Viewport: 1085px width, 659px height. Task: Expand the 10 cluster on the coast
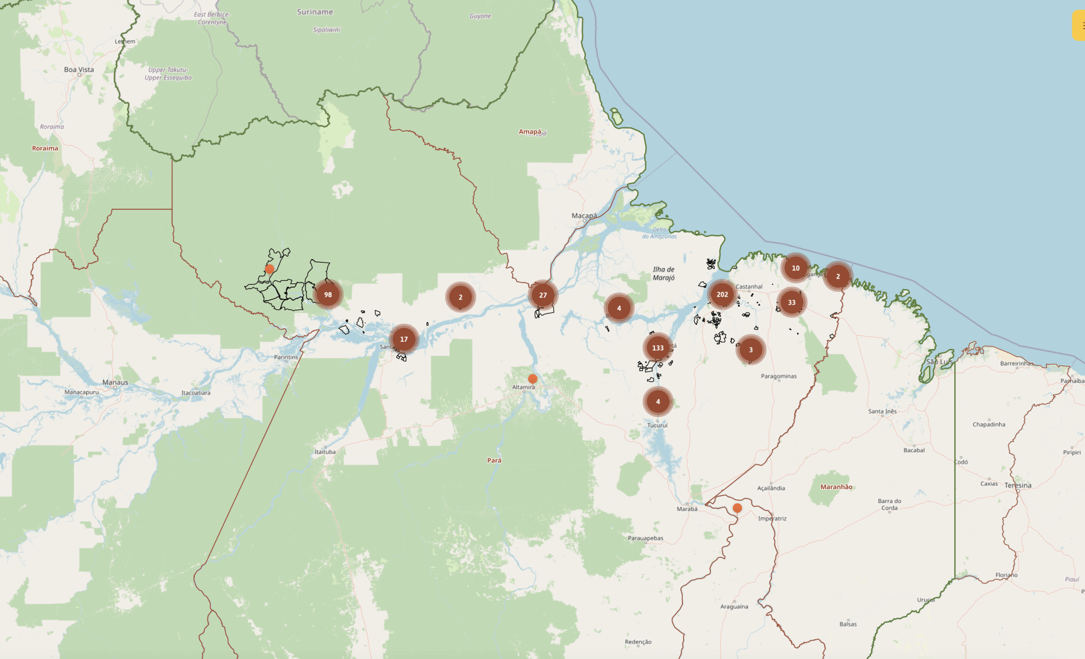[795, 268]
